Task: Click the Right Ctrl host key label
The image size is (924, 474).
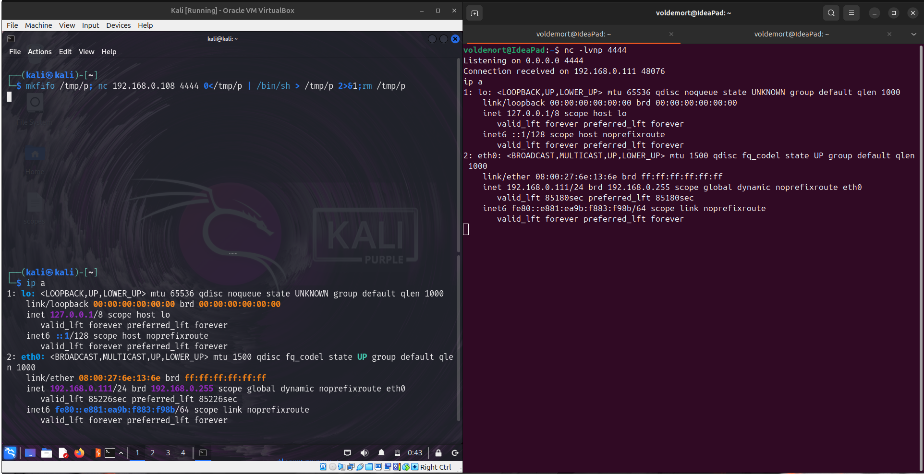Action: [x=436, y=467]
